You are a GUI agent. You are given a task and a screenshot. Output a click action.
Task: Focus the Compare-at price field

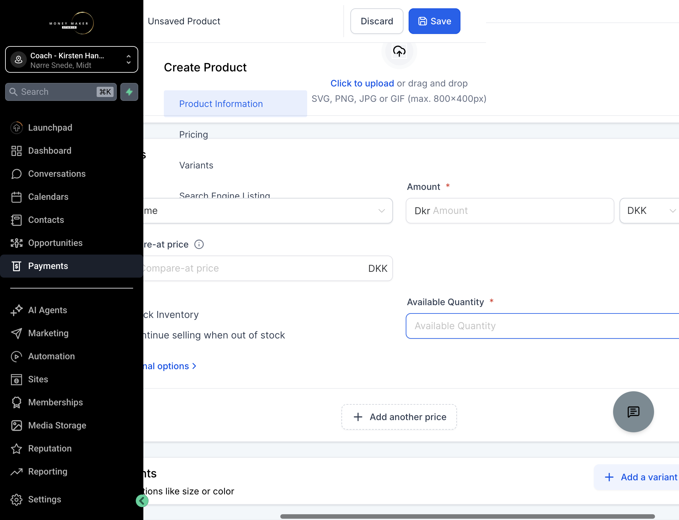click(x=268, y=268)
